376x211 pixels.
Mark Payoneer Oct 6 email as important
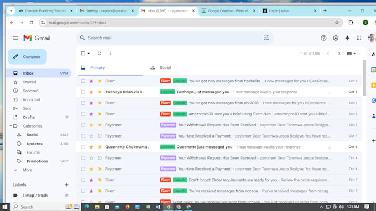pyautogui.click(x=100, y=136)
